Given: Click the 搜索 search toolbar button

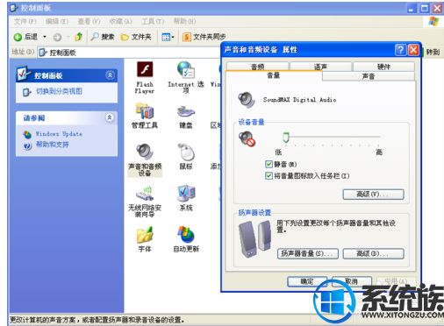Looking at the screenshot, I should pyautogui.click(x=102, y=37).
